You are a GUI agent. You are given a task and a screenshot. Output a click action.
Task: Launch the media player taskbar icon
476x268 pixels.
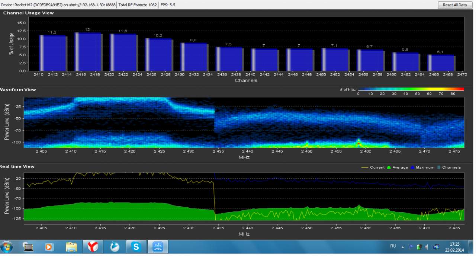49,247
